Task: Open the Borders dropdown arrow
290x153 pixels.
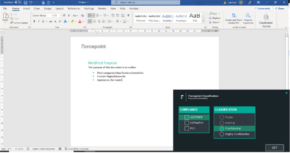Action: 128,21
